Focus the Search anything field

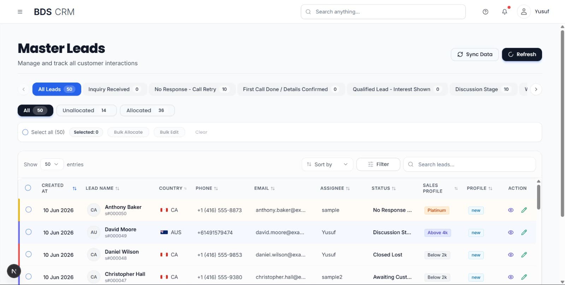coord(383,12)
